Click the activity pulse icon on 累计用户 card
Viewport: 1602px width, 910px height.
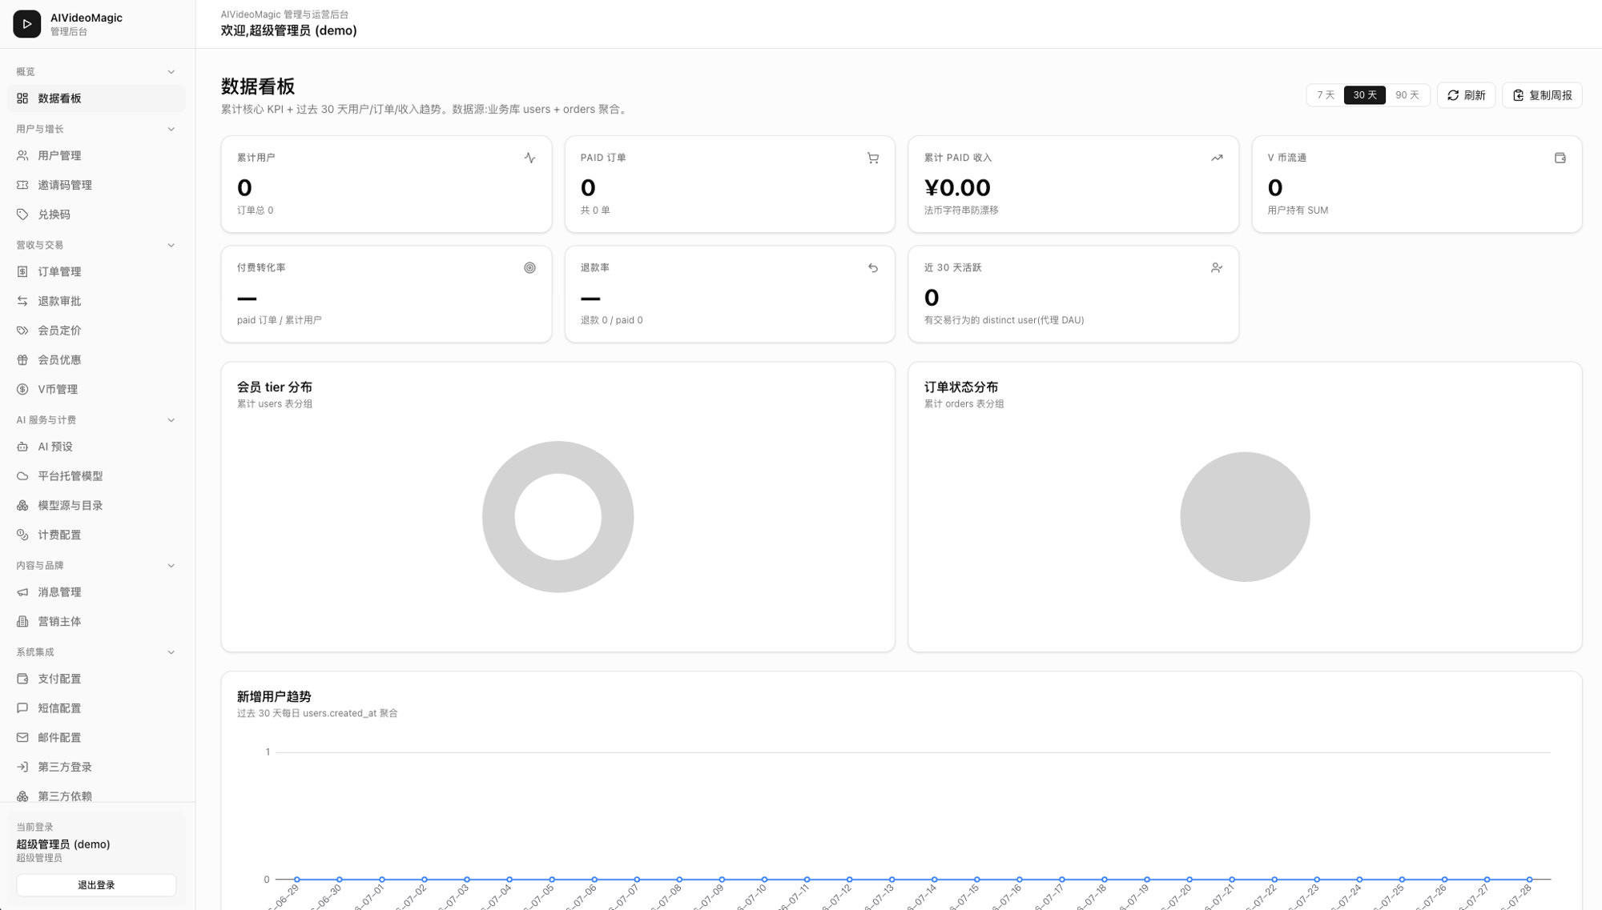[x=529, y=158]
